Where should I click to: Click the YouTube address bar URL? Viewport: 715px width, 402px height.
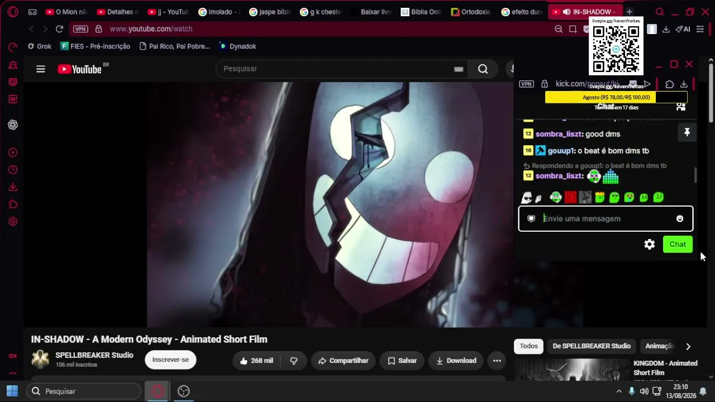(151, 29)
